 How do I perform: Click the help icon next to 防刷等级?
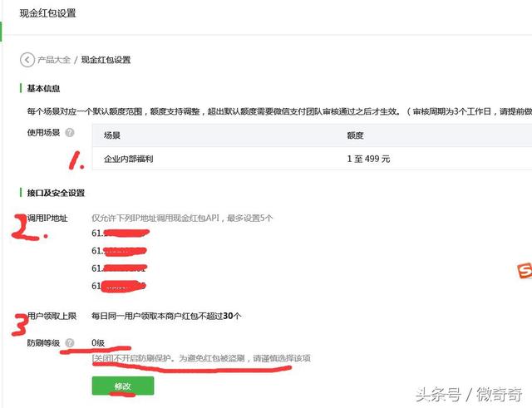point(70,343)
